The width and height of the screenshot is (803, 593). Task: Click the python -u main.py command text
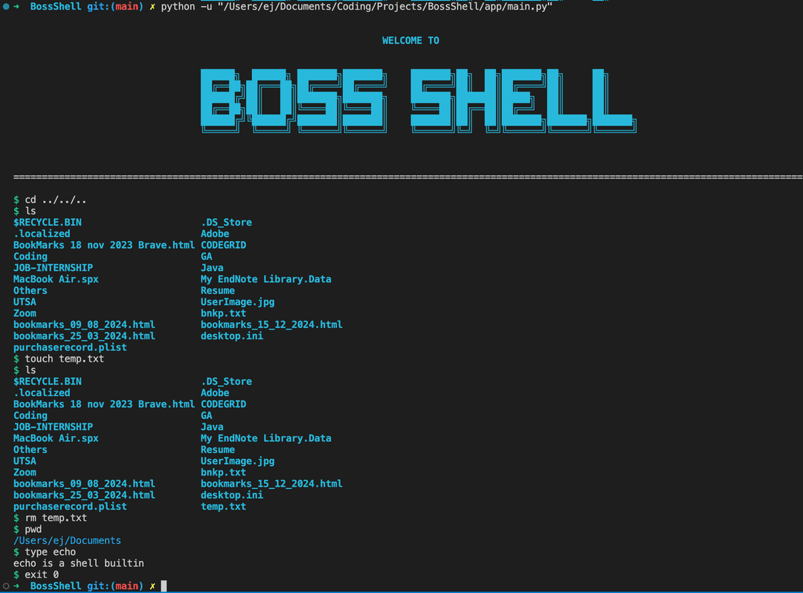(x=356, y=7)
